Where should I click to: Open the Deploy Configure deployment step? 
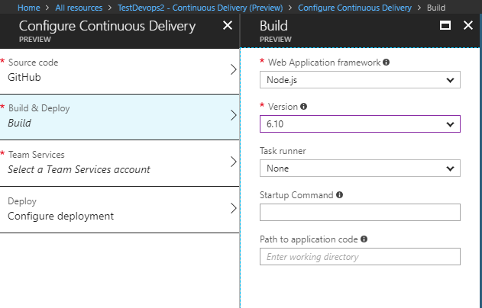click(120, 210)
